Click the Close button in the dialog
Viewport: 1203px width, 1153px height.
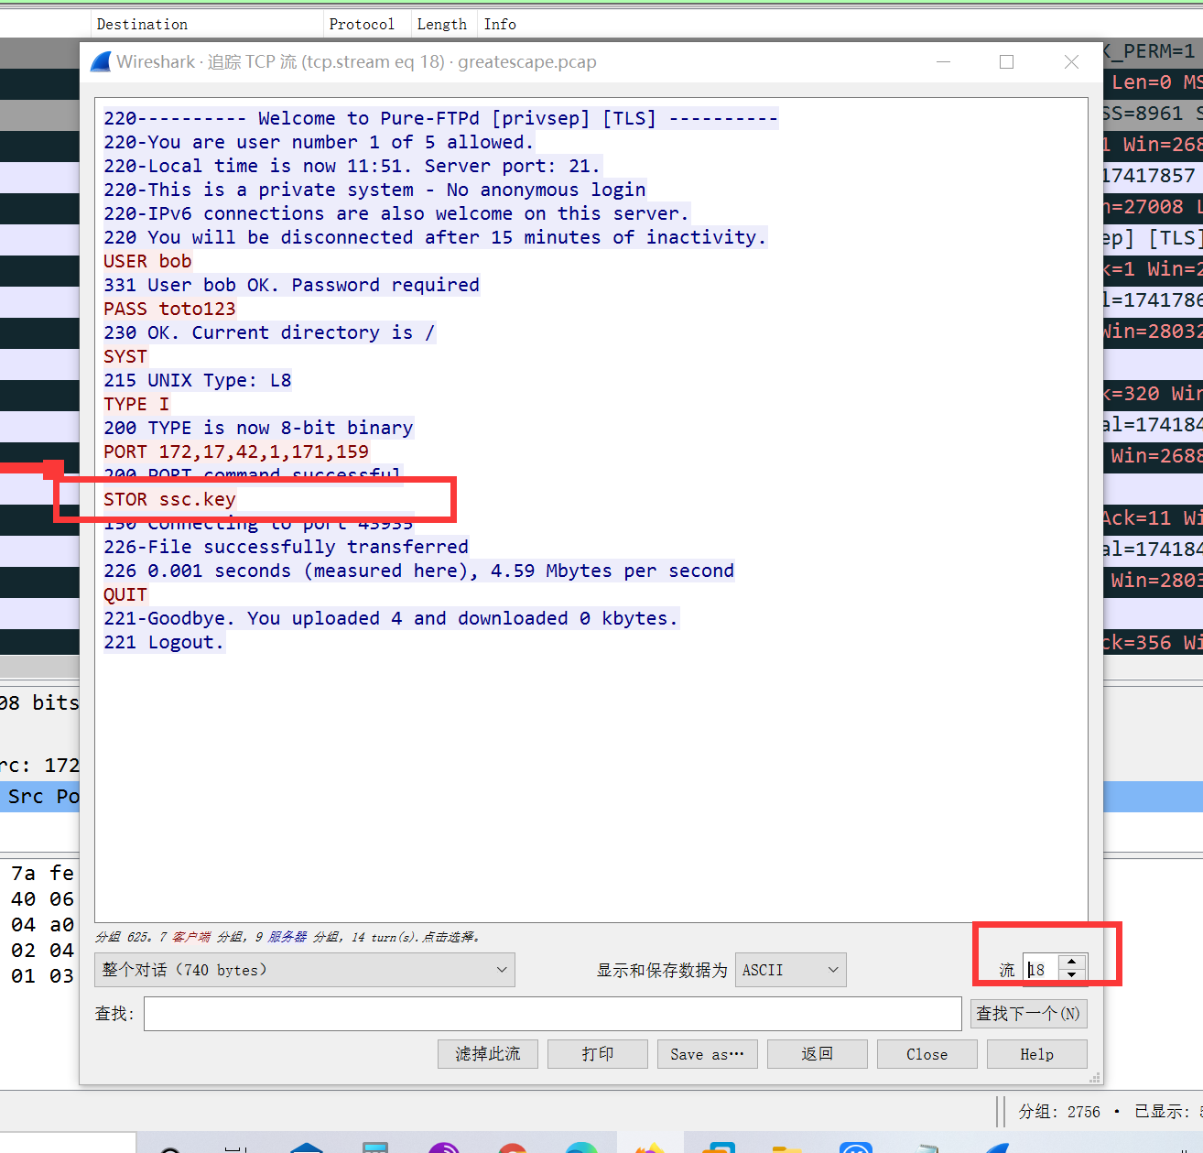(x=927, y=1054)
